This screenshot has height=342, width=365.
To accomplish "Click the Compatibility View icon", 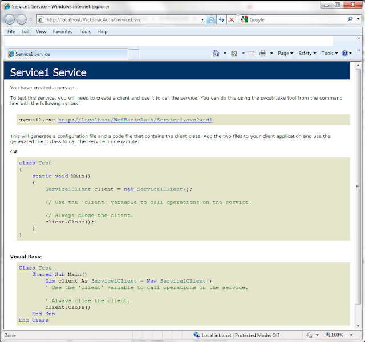I will click(x=212, y=19).
